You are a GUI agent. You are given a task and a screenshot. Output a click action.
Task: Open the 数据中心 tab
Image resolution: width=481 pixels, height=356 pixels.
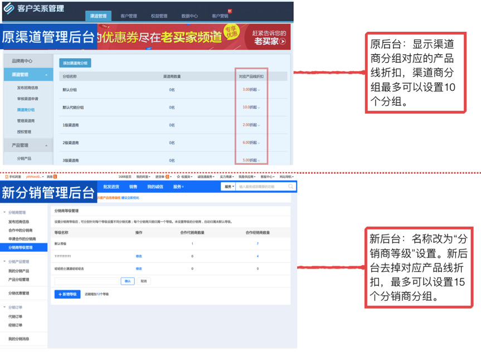pyautogui.click(x=190, y=16)
